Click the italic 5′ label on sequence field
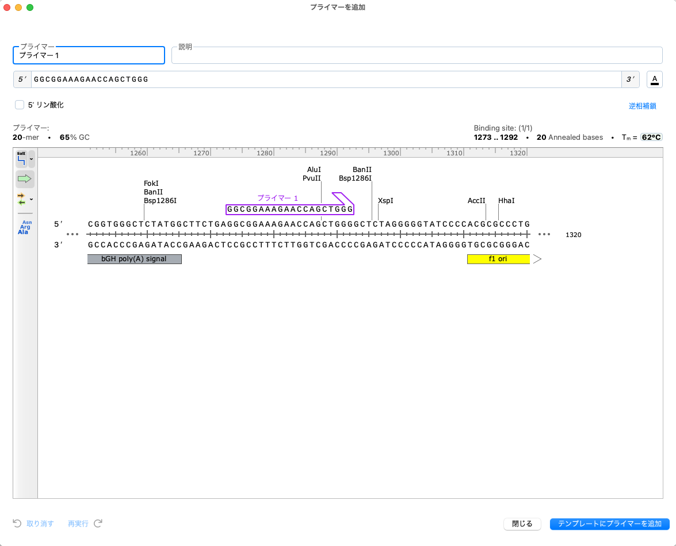 point(22,79)
